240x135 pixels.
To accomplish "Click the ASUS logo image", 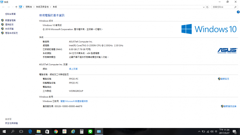I will click(227, 50).
